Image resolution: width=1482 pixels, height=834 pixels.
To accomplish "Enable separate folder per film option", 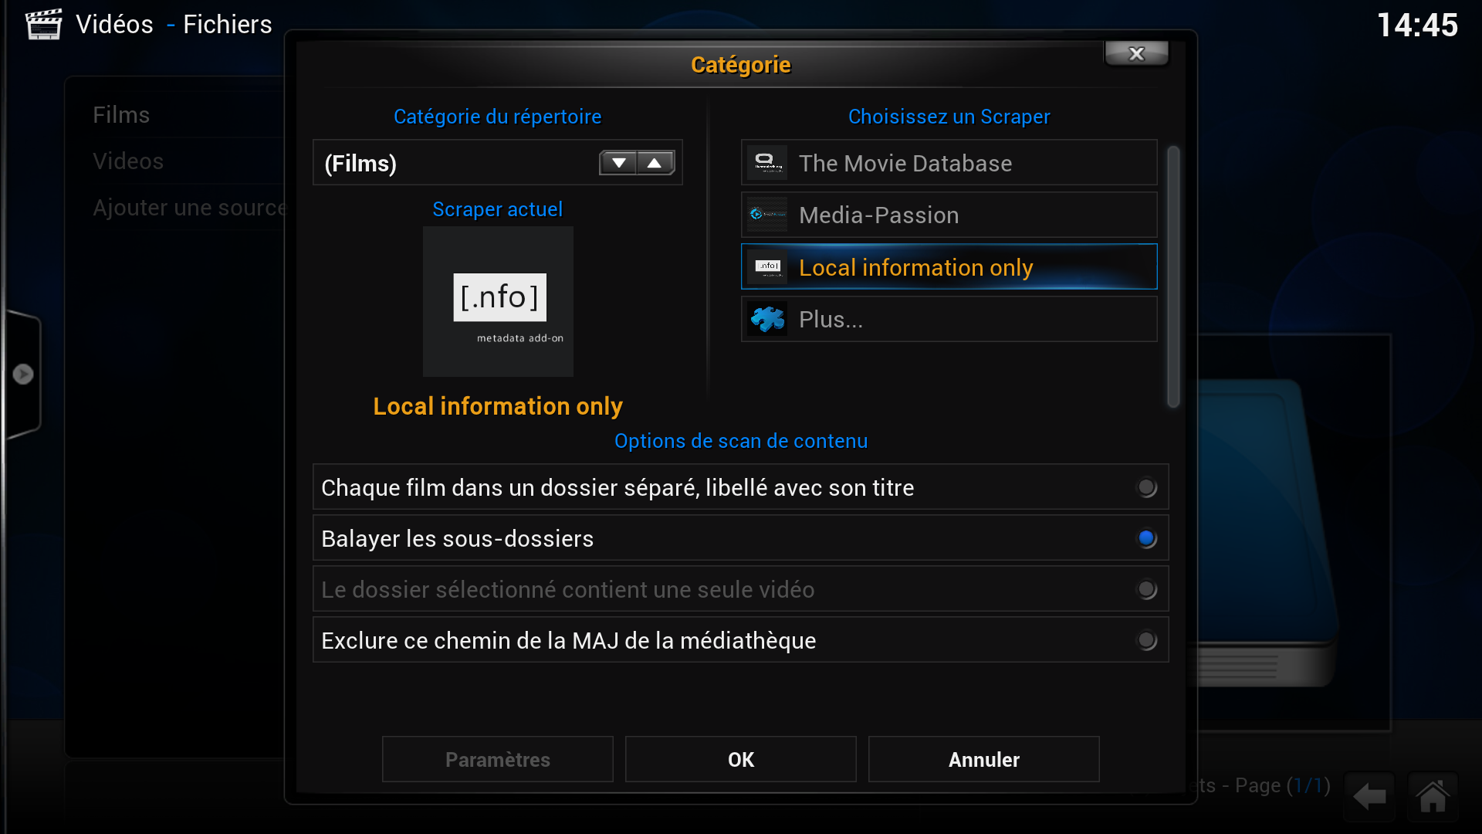I will (x=1146, y=487).
